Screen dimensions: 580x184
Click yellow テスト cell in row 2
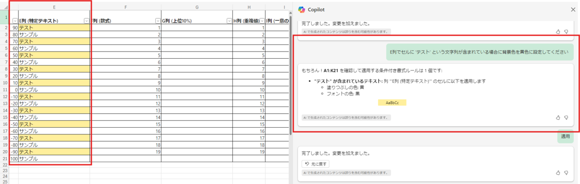pos(54,28)
